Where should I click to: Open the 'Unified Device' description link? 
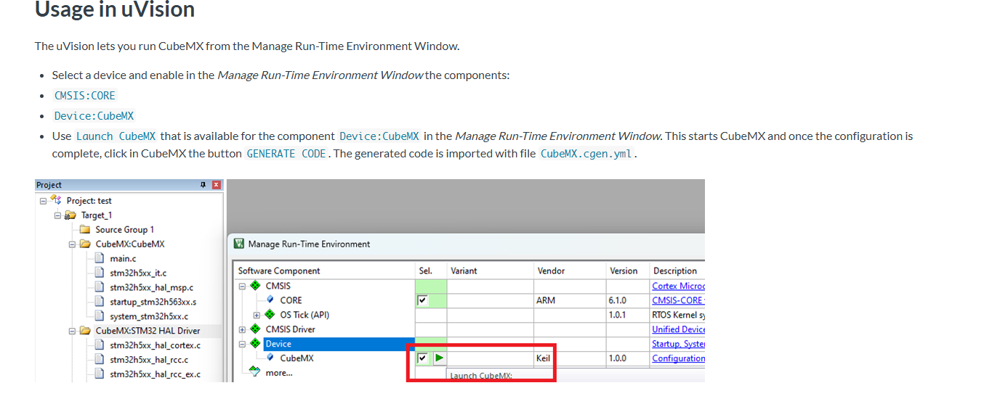tap(678, 329)
